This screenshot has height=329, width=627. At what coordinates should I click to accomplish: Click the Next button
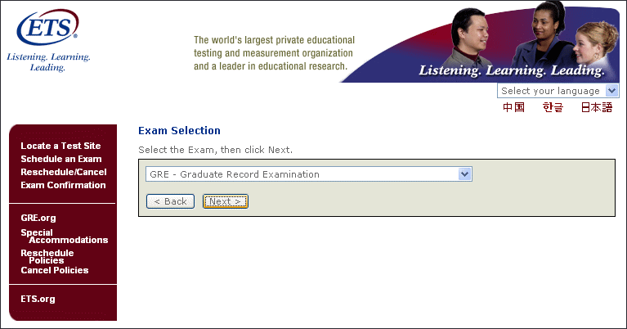[x=226, y=201]
